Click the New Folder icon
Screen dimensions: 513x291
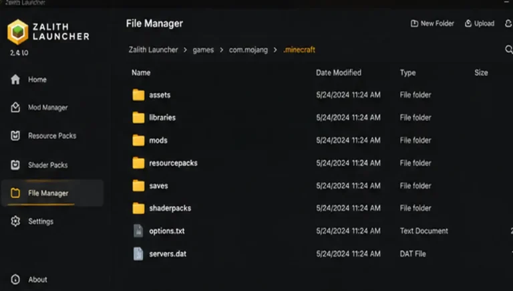(x=414, y=23)
